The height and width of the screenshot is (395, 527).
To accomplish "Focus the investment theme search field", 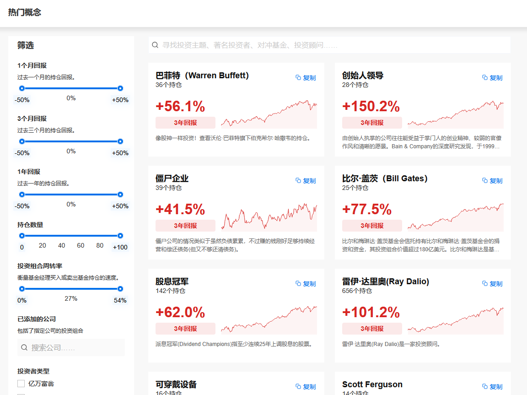I will coord(329,45).
